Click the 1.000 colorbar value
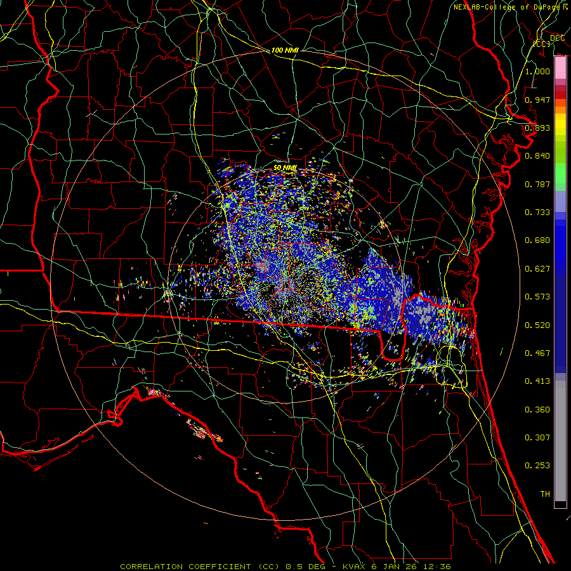Image resolution: width=571 pixels, height=571 pixels. [x=537, y=71]
